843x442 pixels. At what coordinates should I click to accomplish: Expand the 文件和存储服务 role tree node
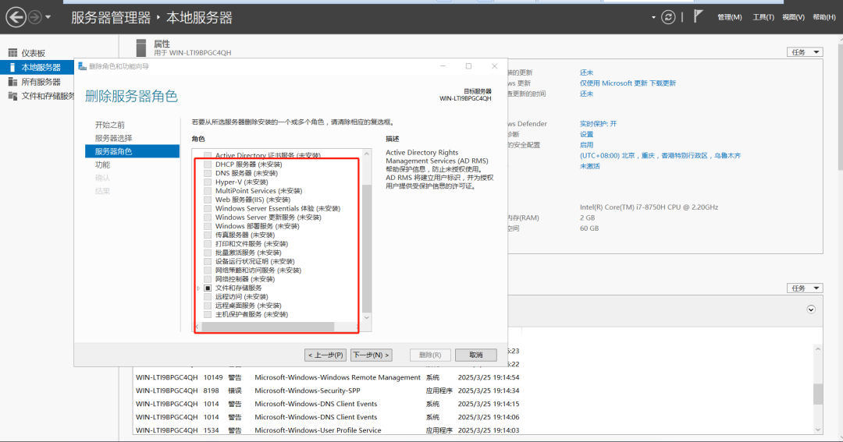coord(198,288)
